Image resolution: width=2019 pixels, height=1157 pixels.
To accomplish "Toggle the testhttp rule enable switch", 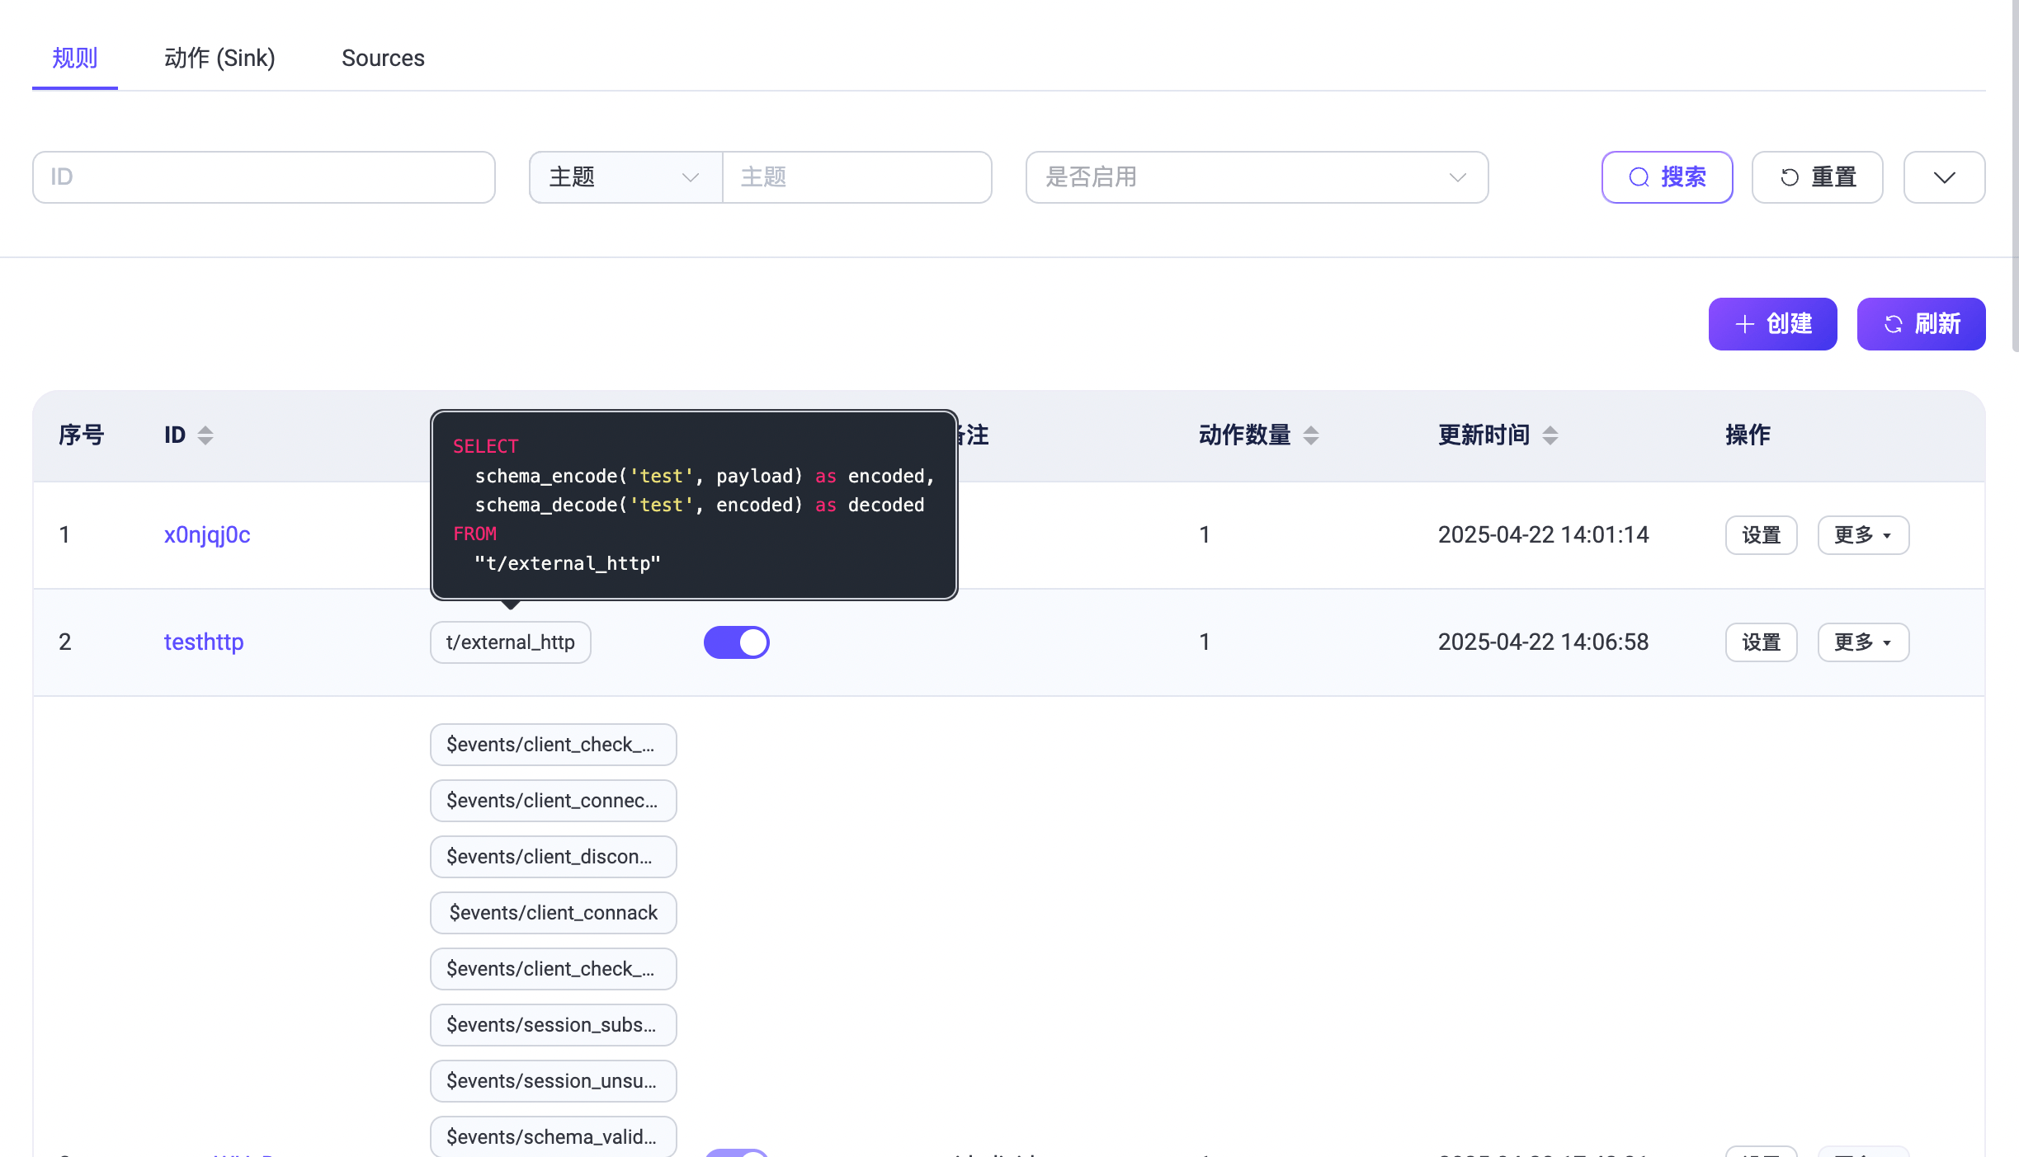I will coord(736,642).
